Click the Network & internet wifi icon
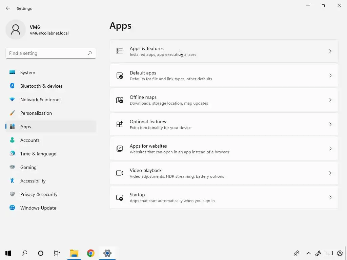This screenshot has height=260, width=347. (x=12, y=100)
